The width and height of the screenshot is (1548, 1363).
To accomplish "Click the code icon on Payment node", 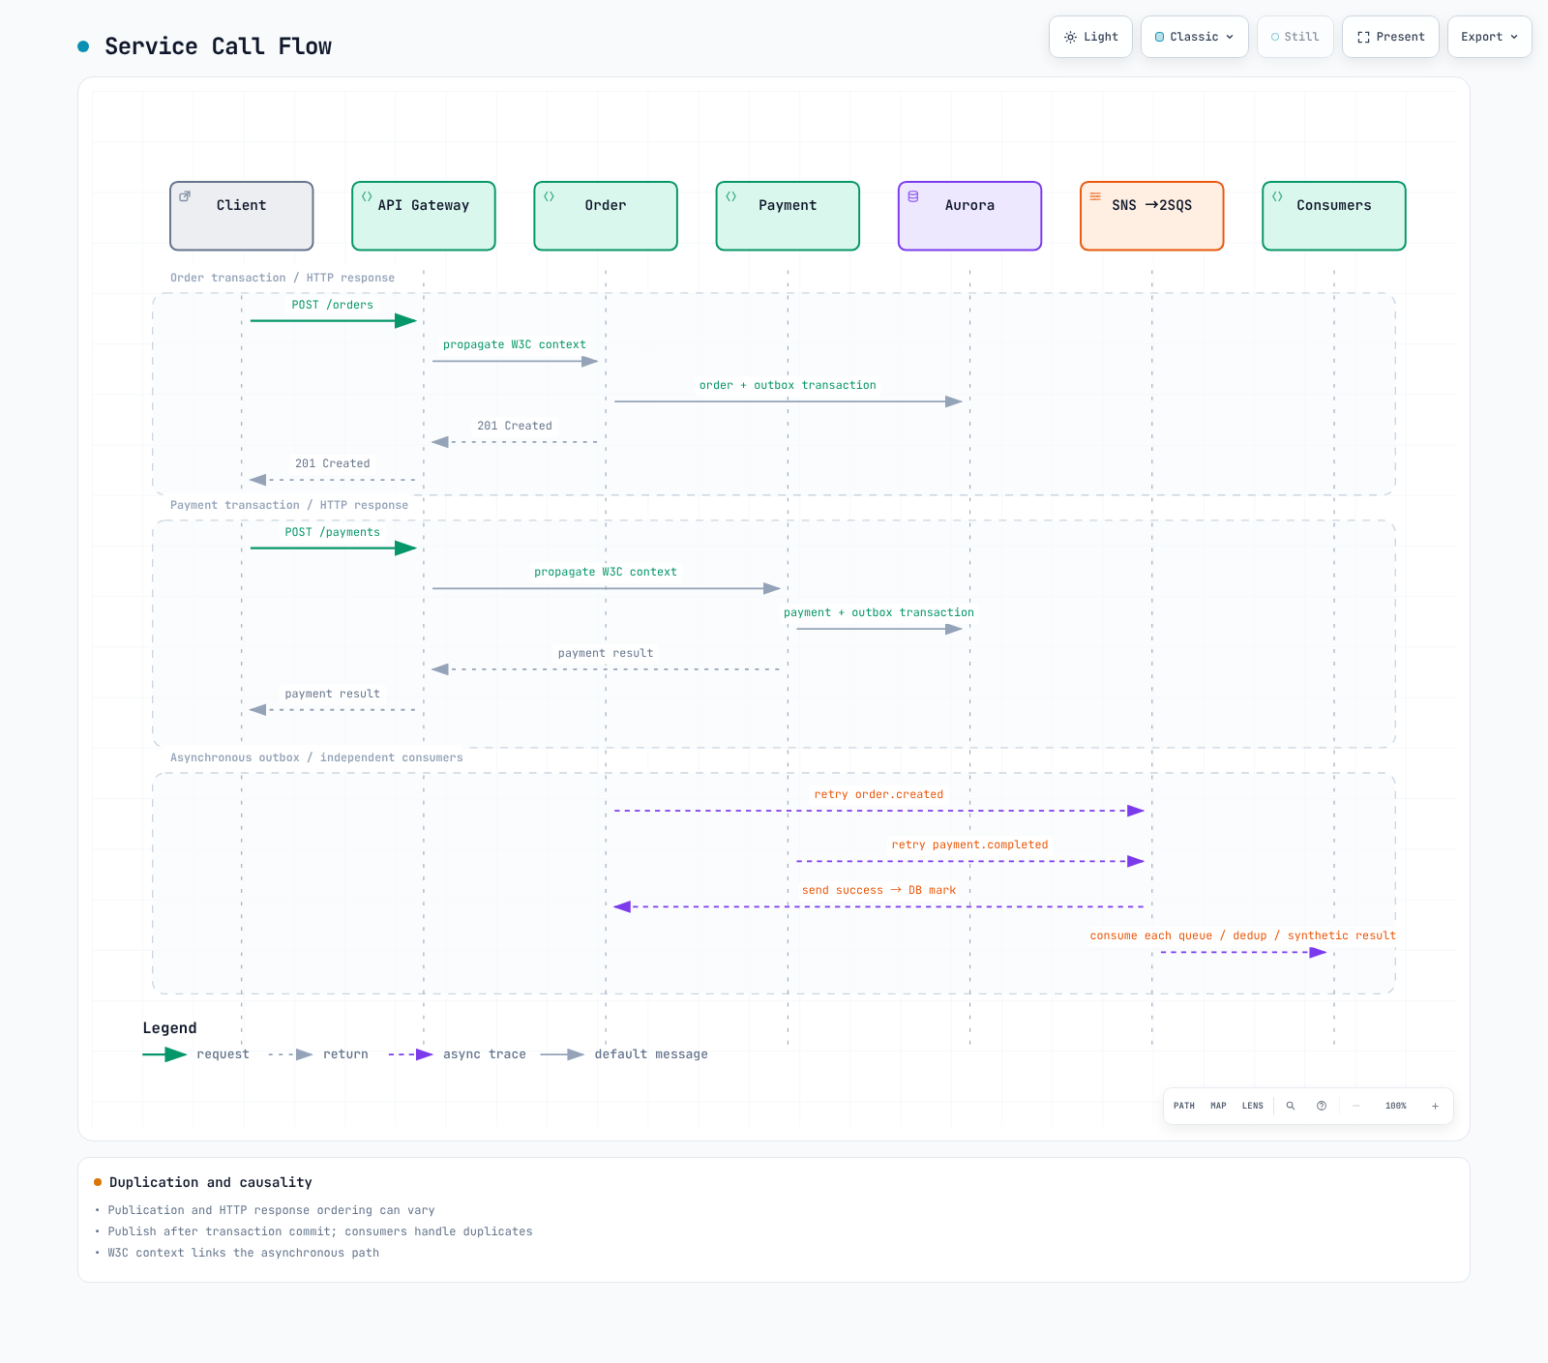I will tap(730, 196).
